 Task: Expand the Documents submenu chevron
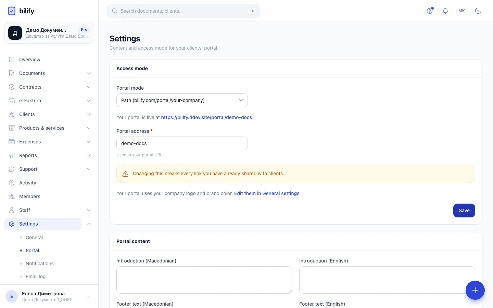coord(89,73)
